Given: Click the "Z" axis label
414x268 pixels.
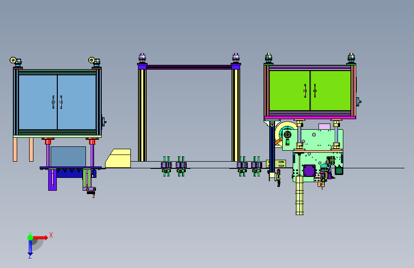Looking at the screenshot, I should coord(30,256).
